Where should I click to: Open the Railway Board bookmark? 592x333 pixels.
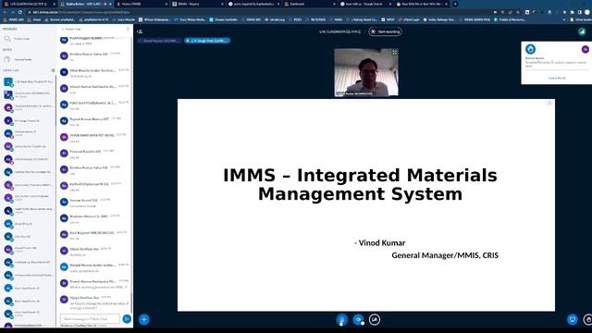(x=362, y=19)
